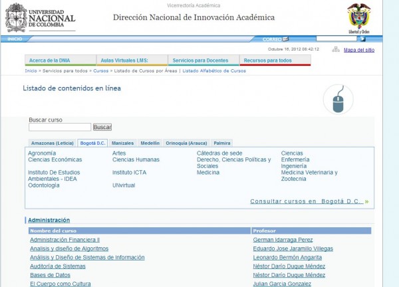
Task: Select the Amazonas (Leticia) tab
Action: coord(52,143)
